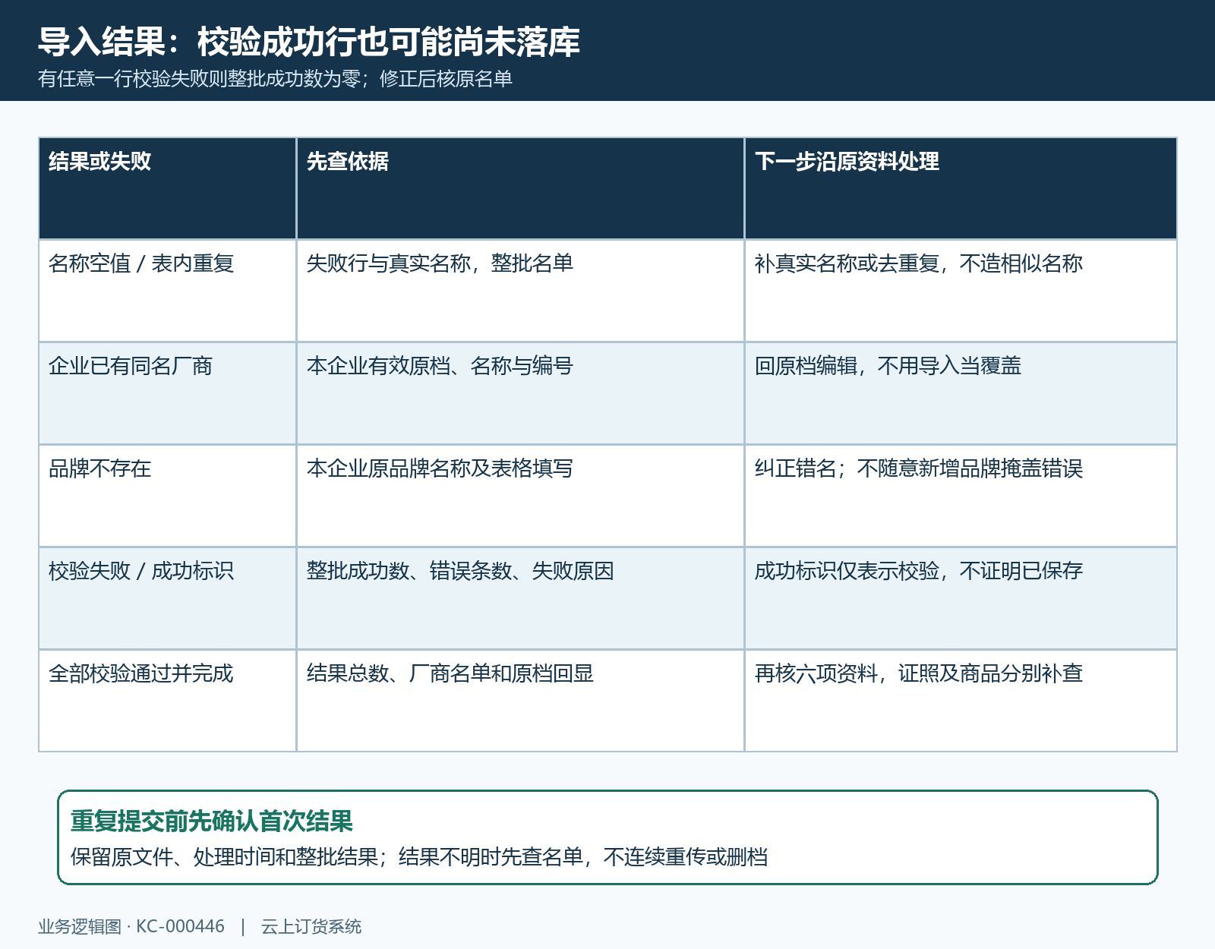Select the cell 结果总数、厂商名单和原档回显

pyautogui.click(x=520, y=701)
